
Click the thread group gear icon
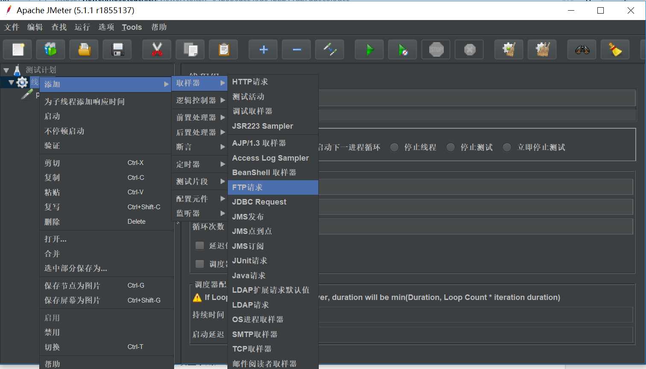22,82
